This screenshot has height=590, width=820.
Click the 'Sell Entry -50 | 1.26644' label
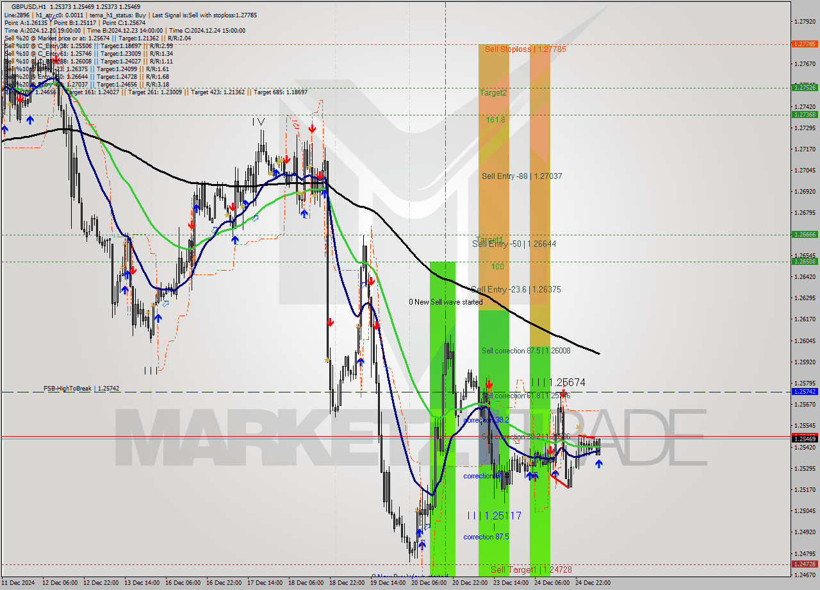(x=514, y=244)
